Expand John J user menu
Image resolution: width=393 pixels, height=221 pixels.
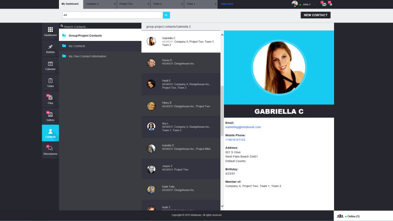[x=314, y=5]
